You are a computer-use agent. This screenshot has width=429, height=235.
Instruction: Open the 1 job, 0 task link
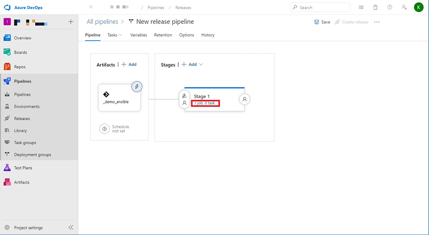(x=205, y=103)
